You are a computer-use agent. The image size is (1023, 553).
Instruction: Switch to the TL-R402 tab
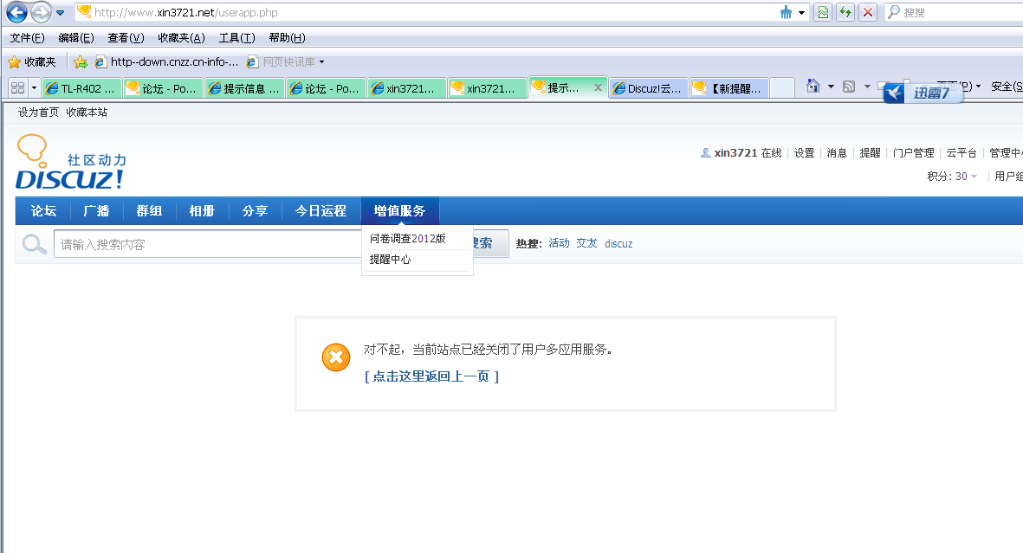coord(81,88)
